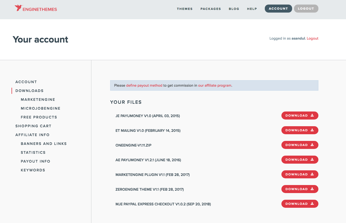This screenshot has height=223, width=346.
Task: Click download icon for MarketEngine Plugin V1.1
Action: 312,174
